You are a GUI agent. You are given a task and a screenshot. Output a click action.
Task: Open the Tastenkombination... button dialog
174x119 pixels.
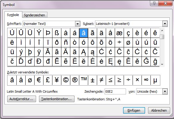pos(57,99)
